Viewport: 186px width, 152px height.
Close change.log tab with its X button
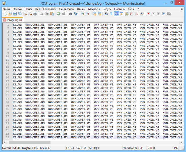click(21, 20)
